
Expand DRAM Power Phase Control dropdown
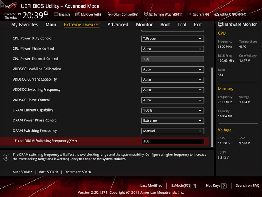pyautogui.click(x=172, y=121)
